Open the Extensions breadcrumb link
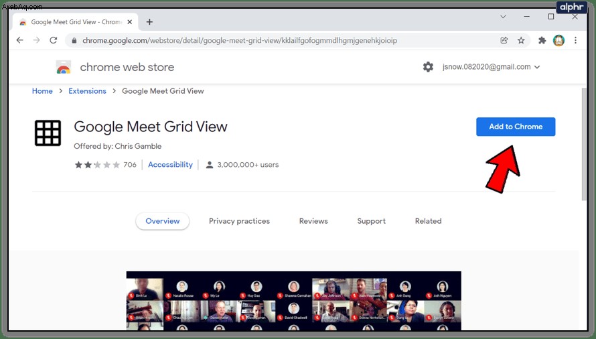Image resolution: width=596 pixels, height=339 pixels. click(87, 91)
